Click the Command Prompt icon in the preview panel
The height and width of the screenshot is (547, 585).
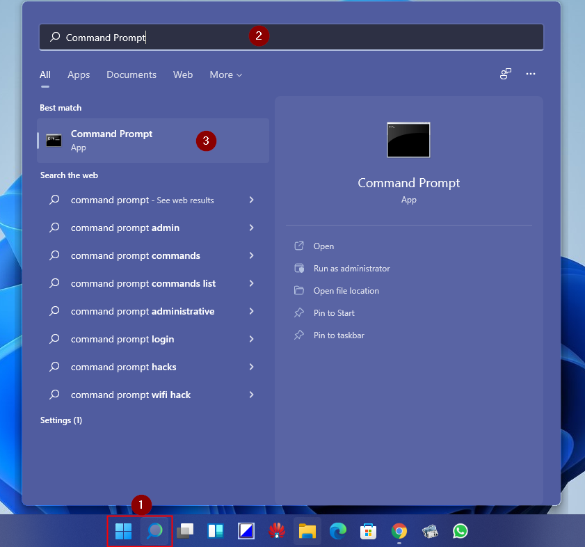(x=408, y=139)
